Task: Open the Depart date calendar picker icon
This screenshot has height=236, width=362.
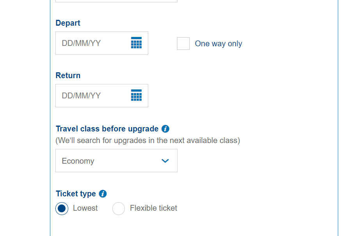Action: tap(136, 43)
